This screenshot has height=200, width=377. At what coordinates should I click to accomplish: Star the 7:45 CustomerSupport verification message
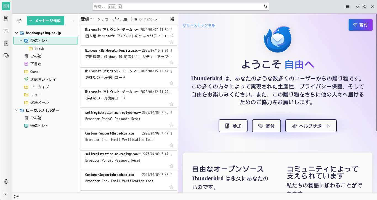coord(171,187)
